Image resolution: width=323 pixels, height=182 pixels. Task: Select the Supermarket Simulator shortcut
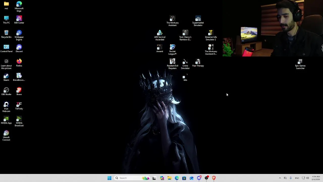click(198, 21)
